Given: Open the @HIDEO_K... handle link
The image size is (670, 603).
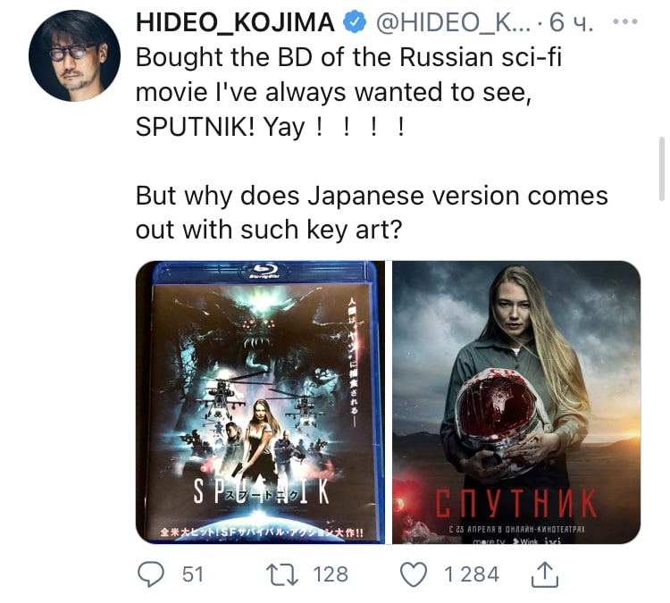Looking at the screenshot, I should pos(453,22).
